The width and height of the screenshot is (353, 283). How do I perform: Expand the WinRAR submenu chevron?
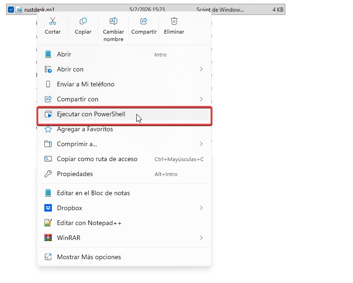click(x=201, y=238)
